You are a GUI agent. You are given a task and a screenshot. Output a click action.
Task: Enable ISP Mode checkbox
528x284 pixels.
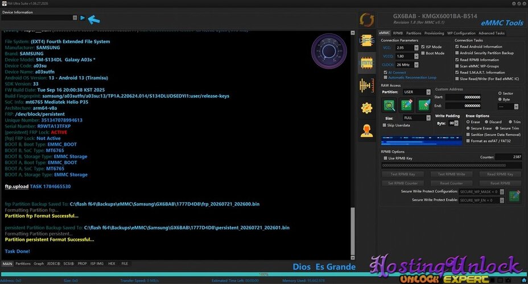(423, 47)
